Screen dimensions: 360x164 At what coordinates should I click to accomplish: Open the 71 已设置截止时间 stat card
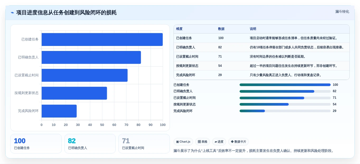[x=144, y=144]
